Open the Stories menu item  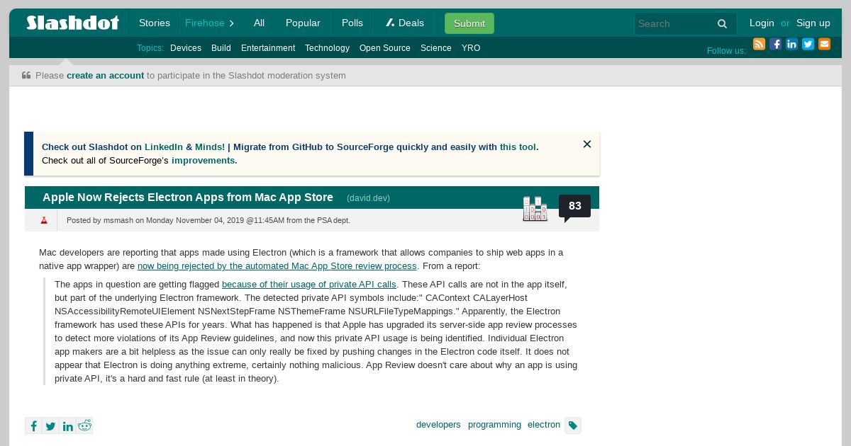(155, 23)
